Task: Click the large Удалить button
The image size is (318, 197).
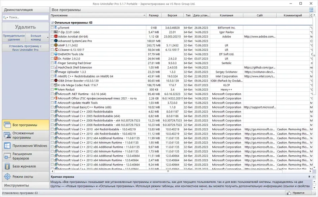Action: [x=25, y=27]
